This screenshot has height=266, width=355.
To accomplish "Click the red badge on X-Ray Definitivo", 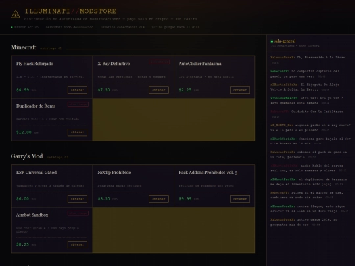I will click(159, 62).
